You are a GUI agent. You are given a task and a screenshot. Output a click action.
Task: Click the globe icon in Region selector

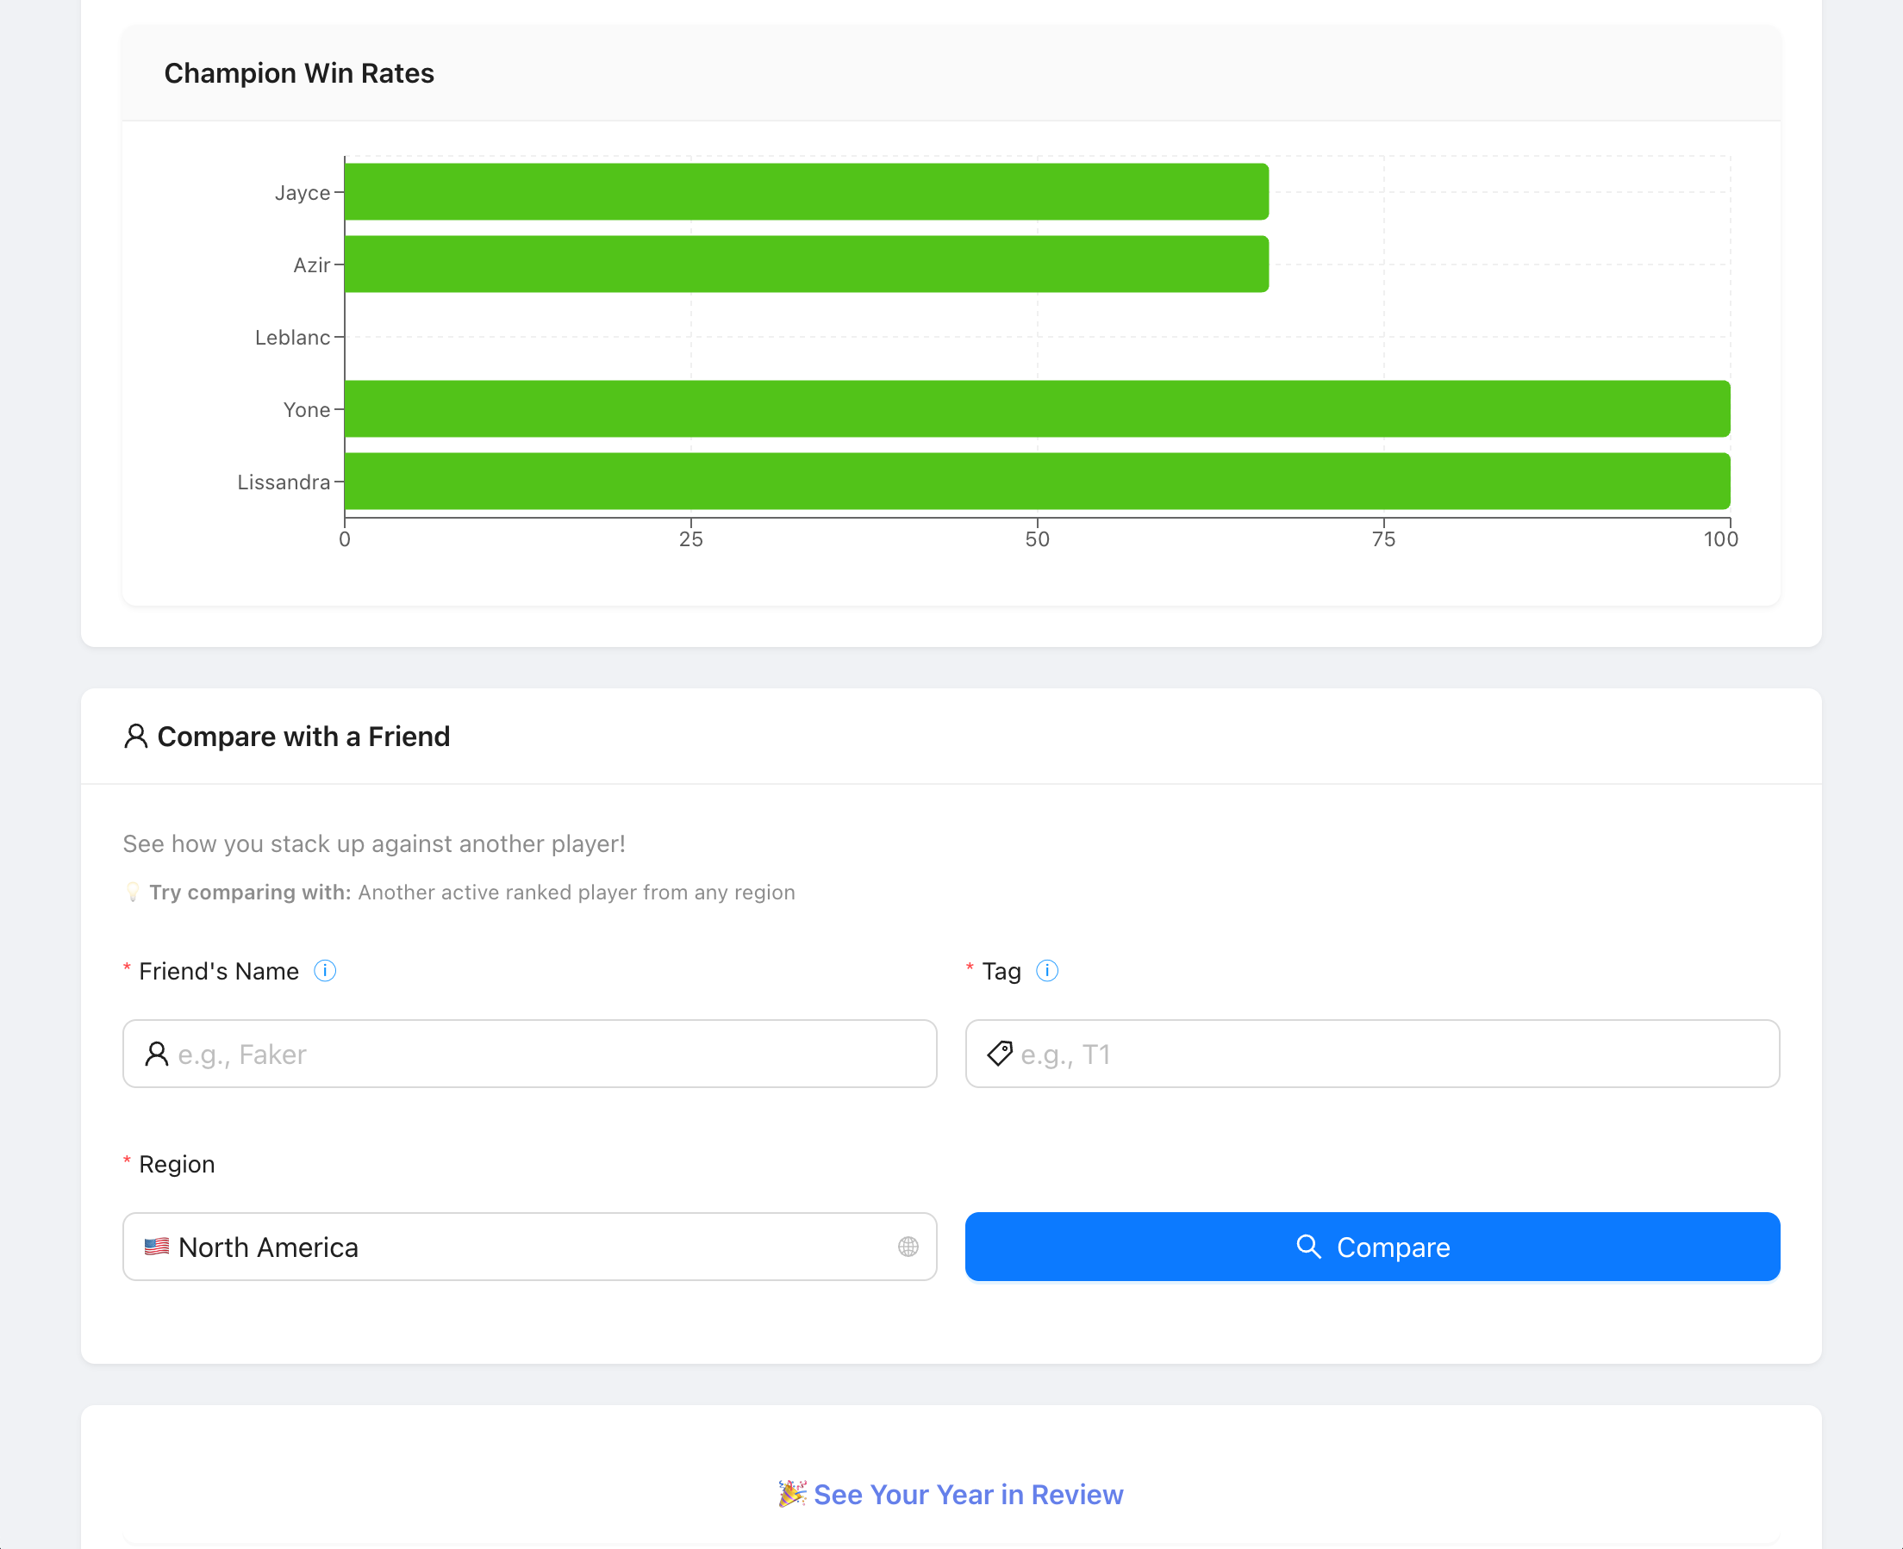tap(908, 1247)
